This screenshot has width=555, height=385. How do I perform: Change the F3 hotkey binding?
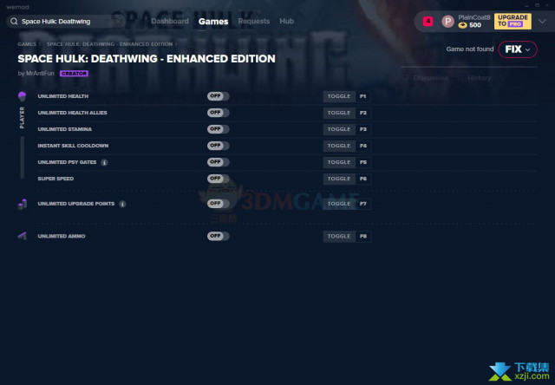coord(363,129)
